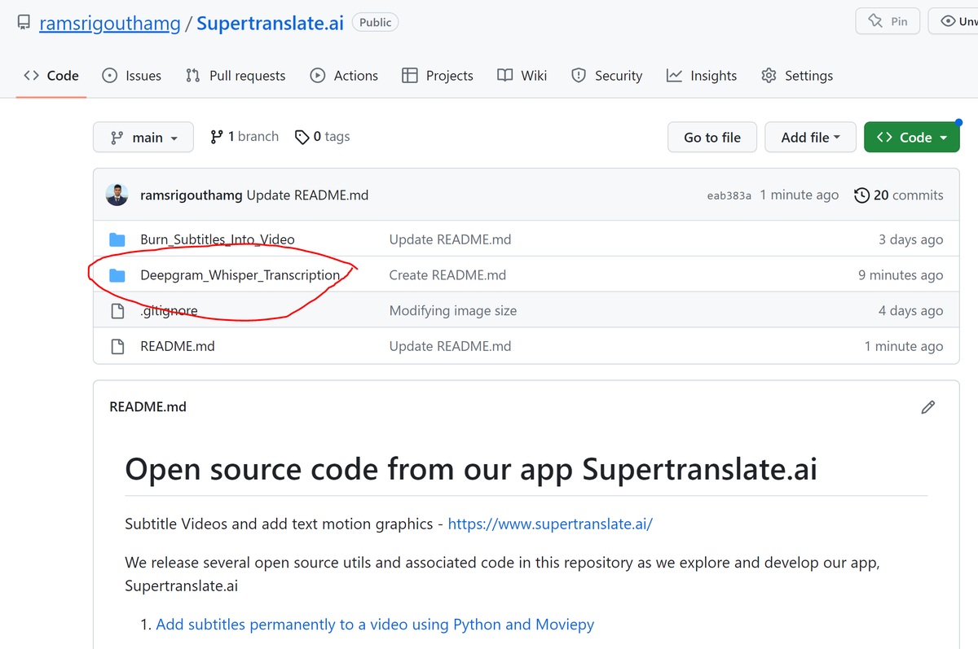Open the ramsrigouthamg owner link

click(110, 23)
